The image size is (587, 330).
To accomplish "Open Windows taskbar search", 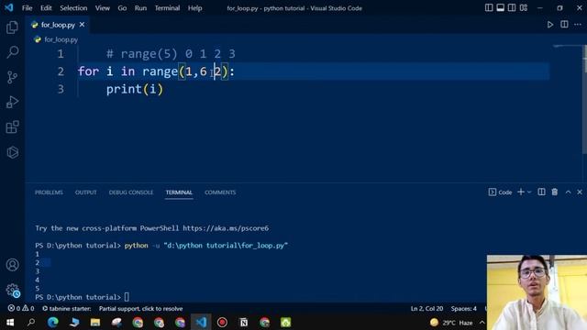I will pyautogui.click(x=31, y=322).
